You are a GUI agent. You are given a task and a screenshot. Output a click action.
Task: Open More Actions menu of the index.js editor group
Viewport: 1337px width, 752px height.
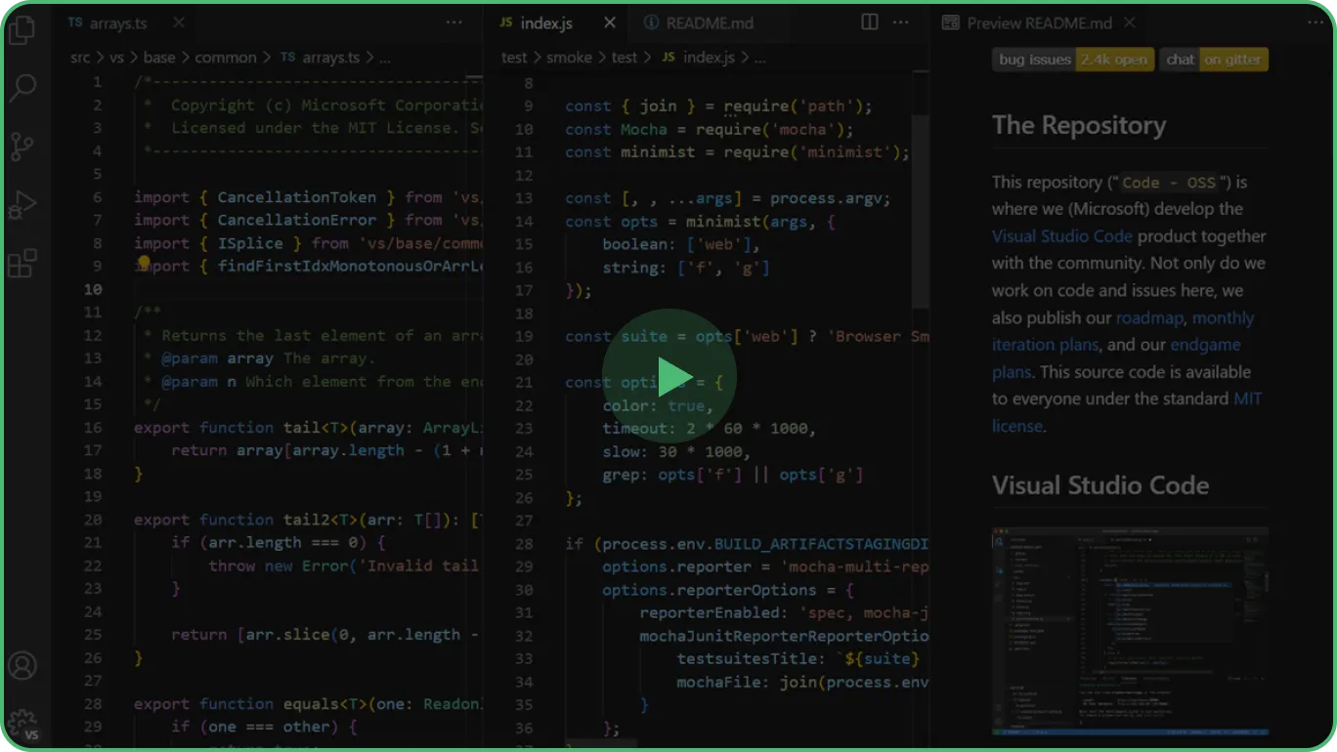pos(902,22)
